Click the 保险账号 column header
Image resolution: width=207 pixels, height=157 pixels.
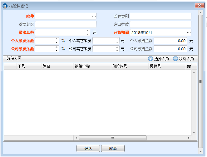coord(120,66)
